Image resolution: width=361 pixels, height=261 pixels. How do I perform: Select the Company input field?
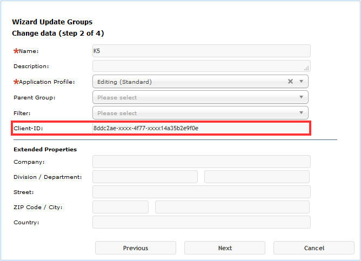click(x=201, y=162)
